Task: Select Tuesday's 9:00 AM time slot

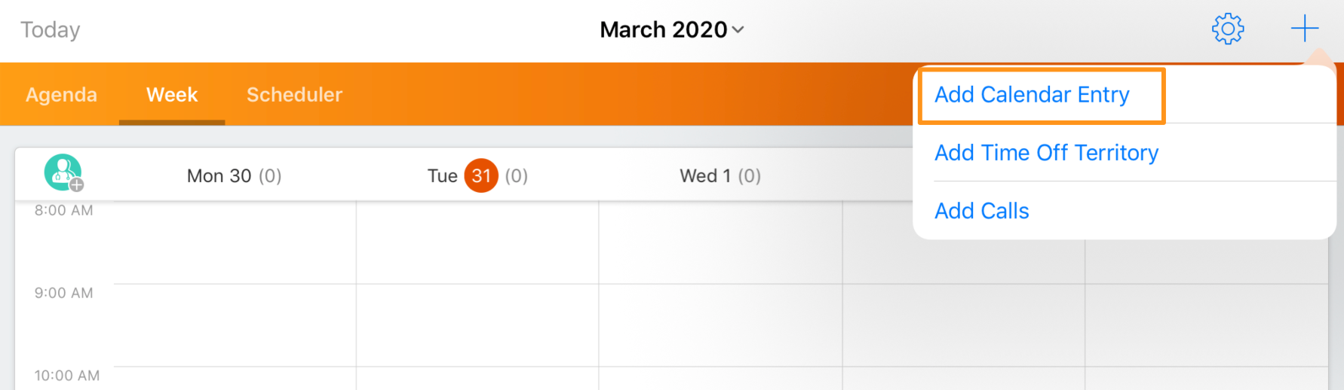Action: (477, 325)
